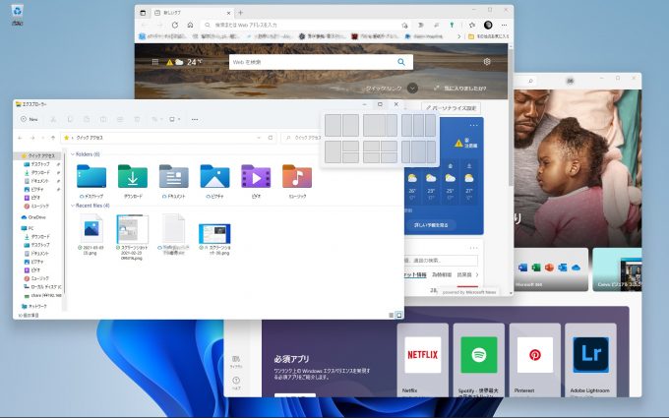Viewport: 669px width, 418px height.
Task: Open page settings gear on Edge new tab page
Action: tap(487, 62)
